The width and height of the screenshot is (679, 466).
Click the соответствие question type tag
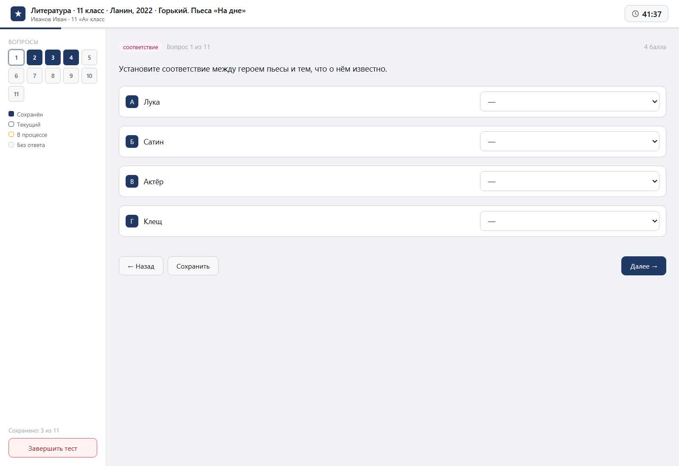pos(140,47)
